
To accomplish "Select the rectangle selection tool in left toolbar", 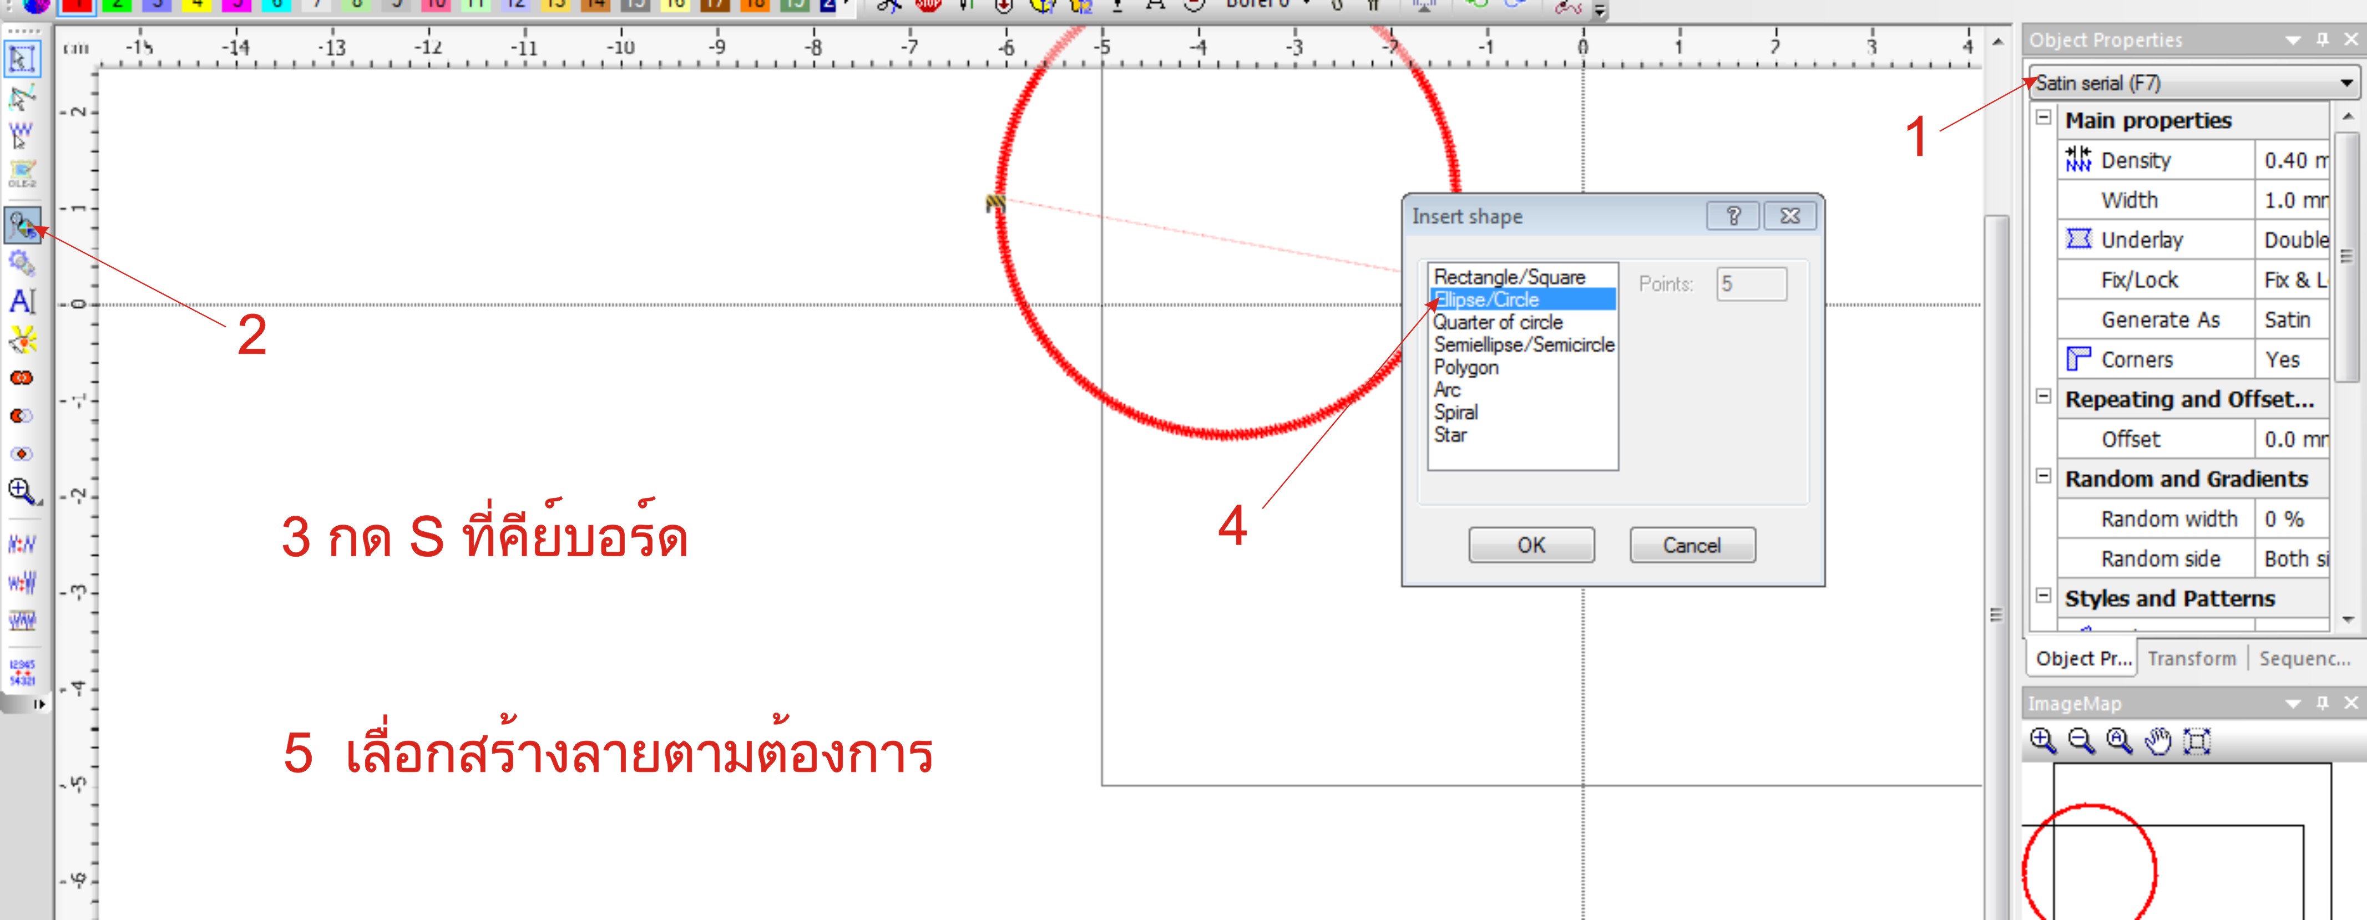I will click(21, 59).
